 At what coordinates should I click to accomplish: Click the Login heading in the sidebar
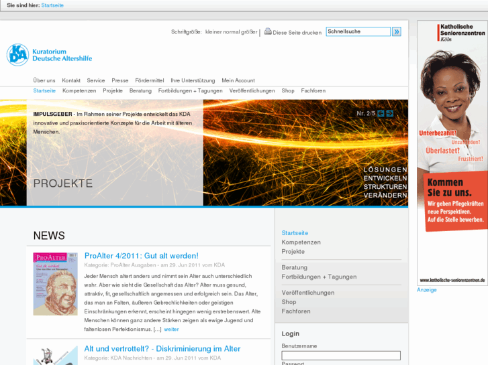291,334
